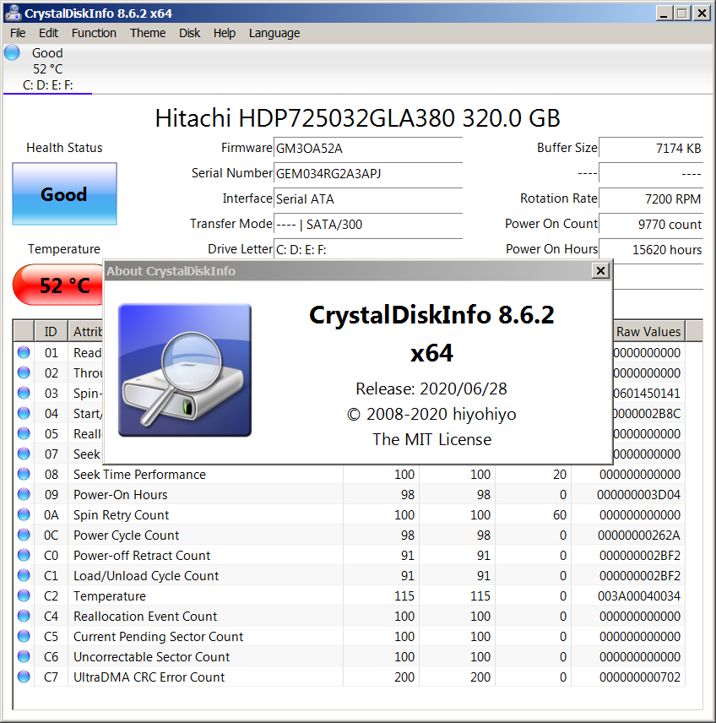Click the CrystalDiskInfo title bar app icon
The image size is (716, 723).
pyautogui.click(x=13, y=13)
